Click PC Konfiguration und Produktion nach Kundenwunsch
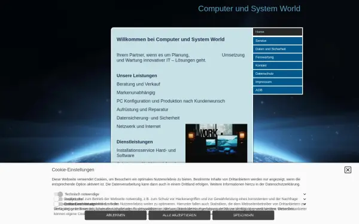The width and height of the screenshot is (359, 224). tap(171, 101)
